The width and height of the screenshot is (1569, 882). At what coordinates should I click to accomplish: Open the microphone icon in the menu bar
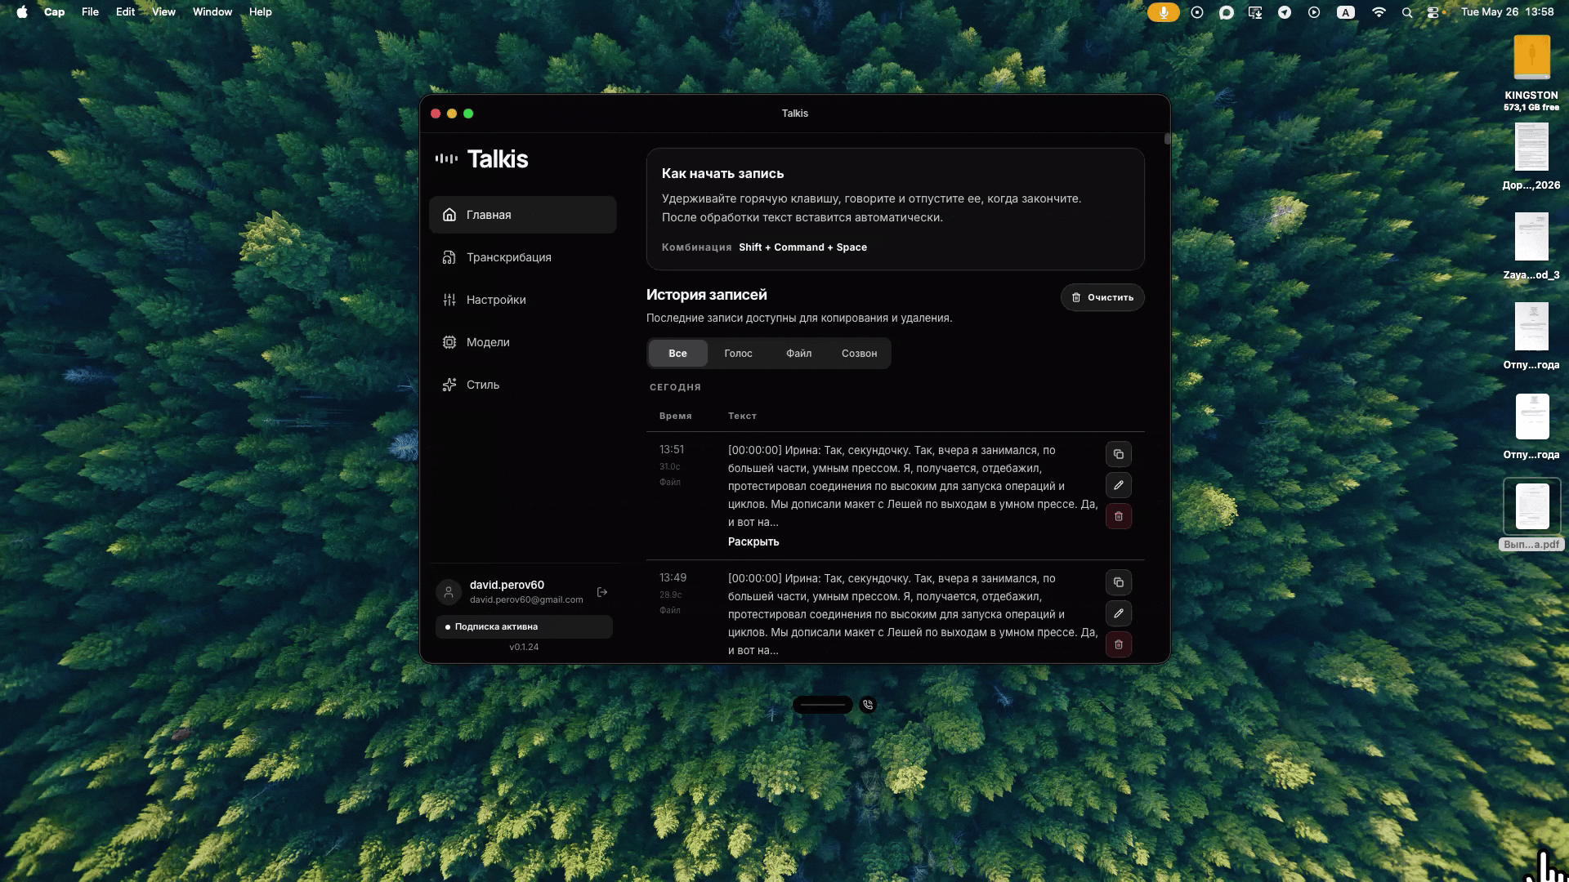point(1163,12)
